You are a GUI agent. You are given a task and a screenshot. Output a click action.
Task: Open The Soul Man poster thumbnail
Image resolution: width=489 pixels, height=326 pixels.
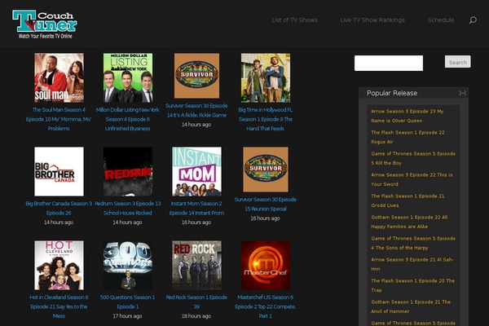tap(59, 77)
